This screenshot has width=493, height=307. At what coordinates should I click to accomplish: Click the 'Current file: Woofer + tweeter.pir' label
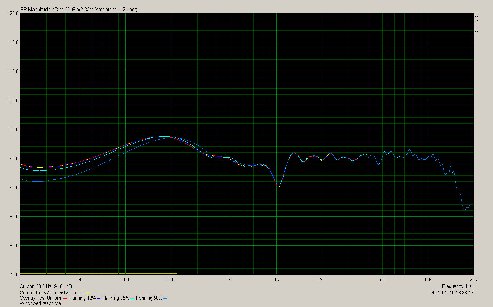coord(52,293)
